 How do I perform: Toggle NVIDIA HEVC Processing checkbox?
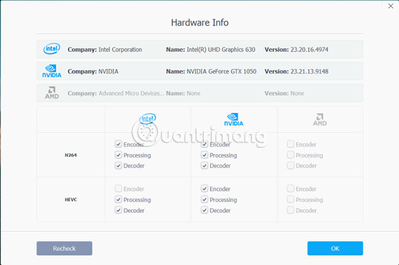pos(204,199)
